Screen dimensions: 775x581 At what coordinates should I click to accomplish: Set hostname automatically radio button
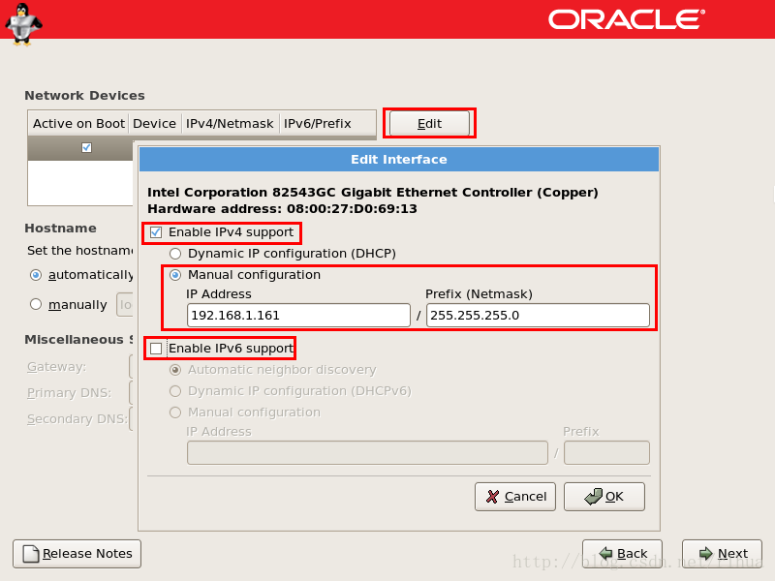coord(36,275)
